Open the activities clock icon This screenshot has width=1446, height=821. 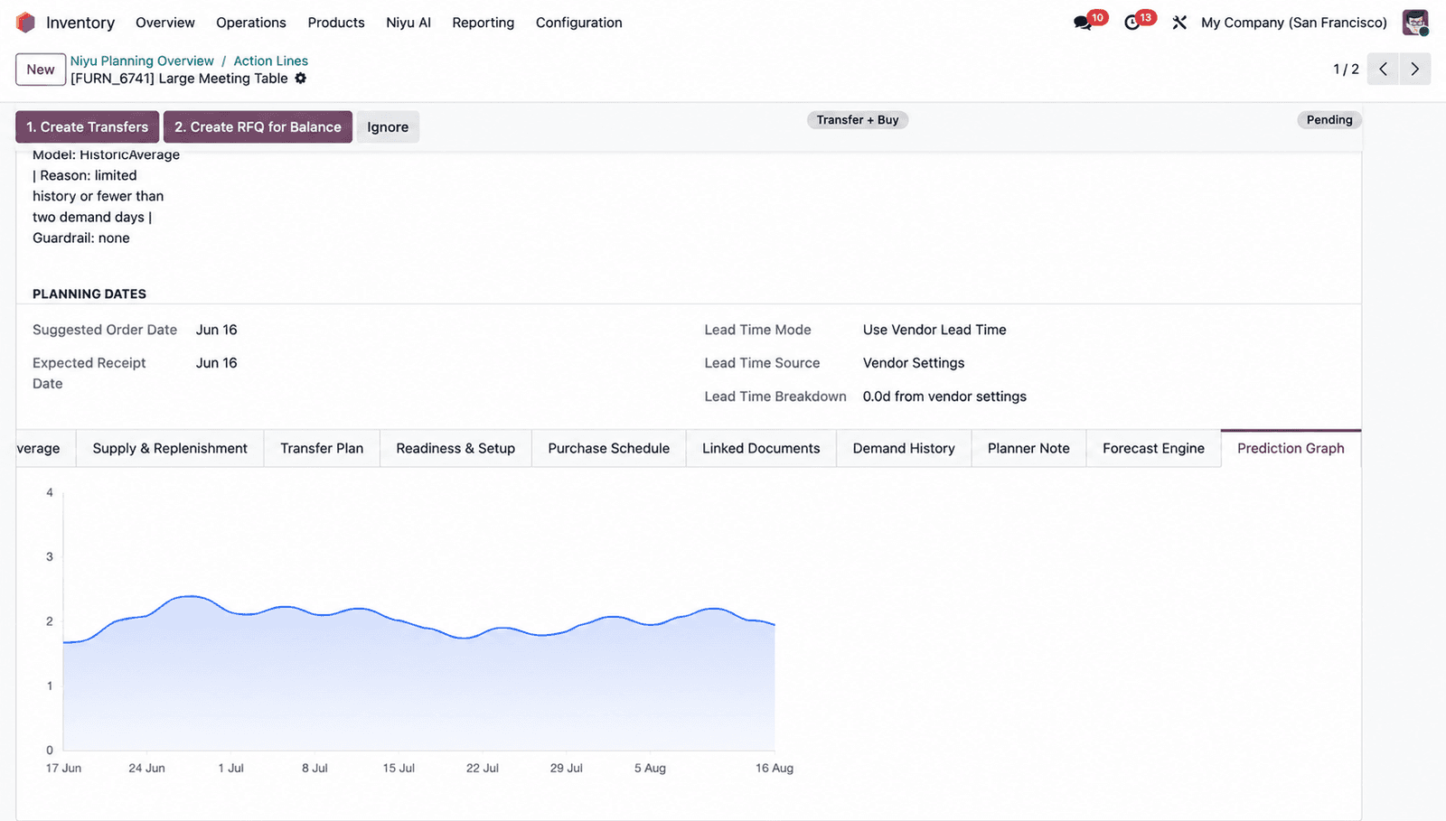1131,23
